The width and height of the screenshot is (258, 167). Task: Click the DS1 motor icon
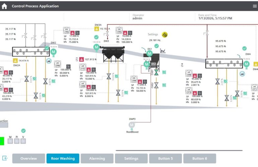point(149,53)
